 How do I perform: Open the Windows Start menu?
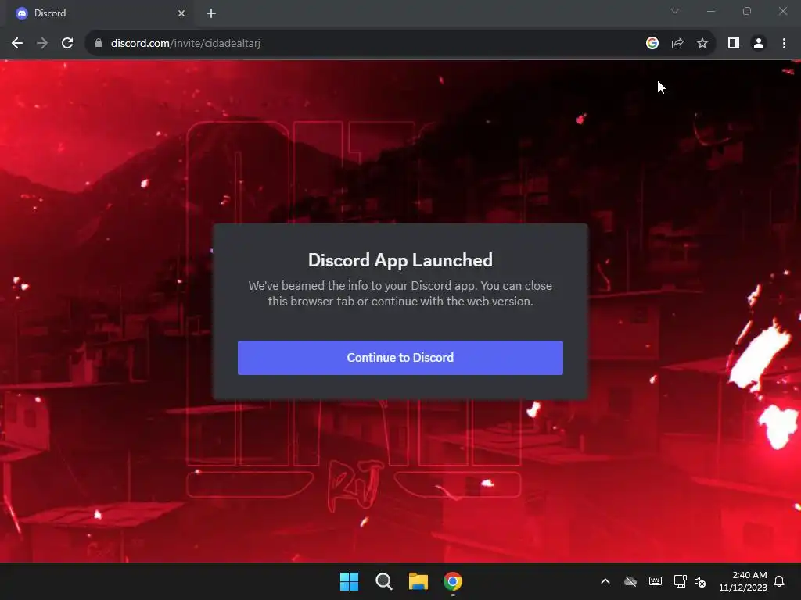click(349, 581)
